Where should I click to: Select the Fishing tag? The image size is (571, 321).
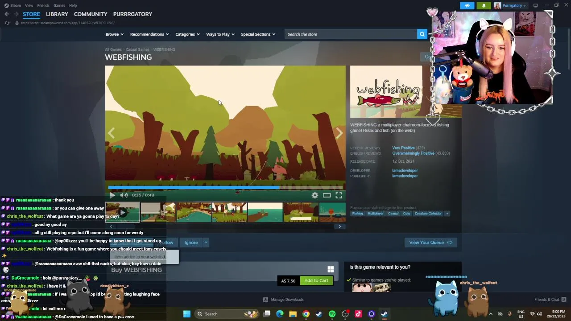click(357, 214)
